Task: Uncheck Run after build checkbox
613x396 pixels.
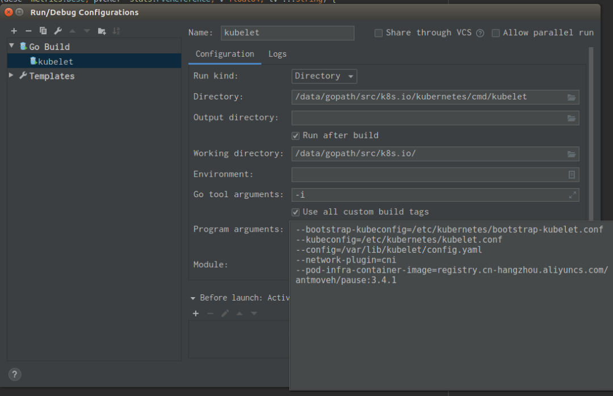Action: point(296,136)
